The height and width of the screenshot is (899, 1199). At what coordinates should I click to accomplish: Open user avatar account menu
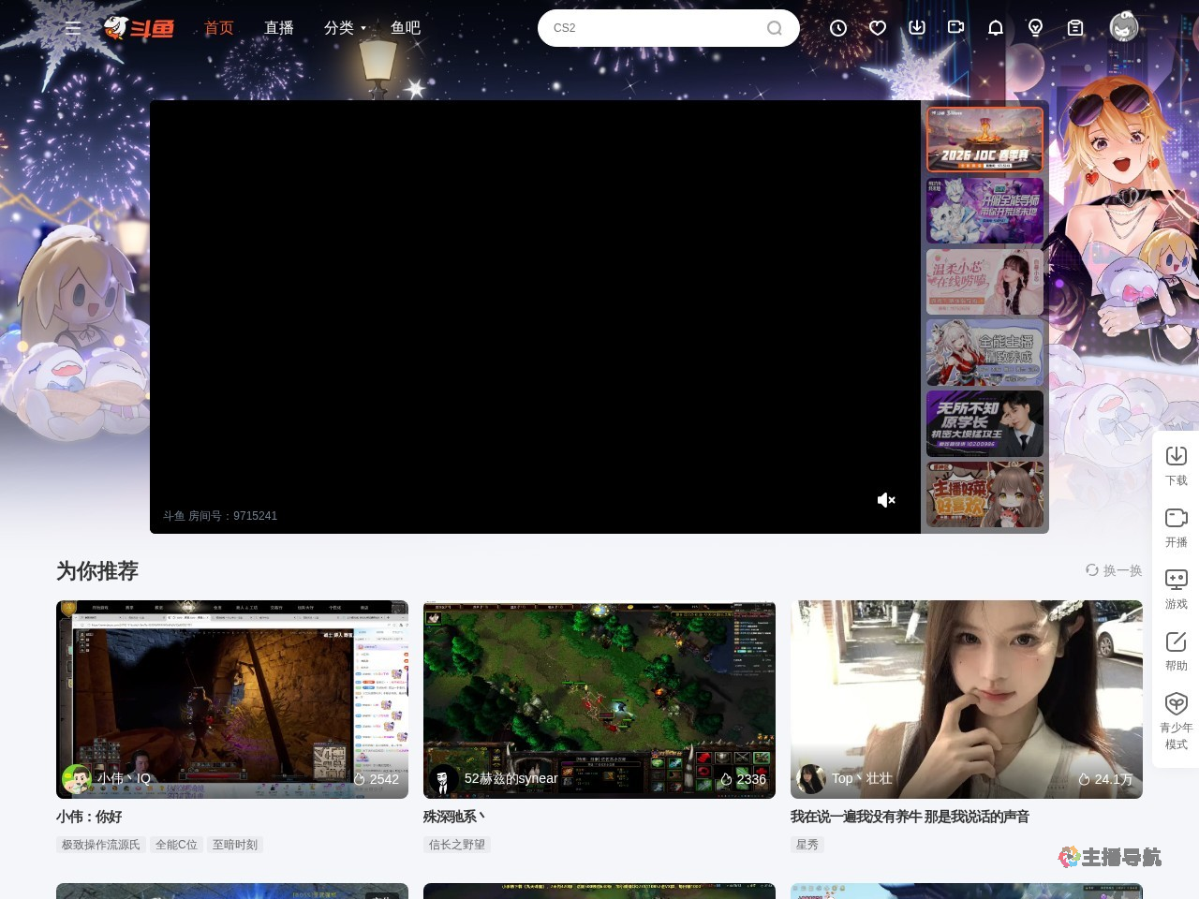tap(1124, 27)
